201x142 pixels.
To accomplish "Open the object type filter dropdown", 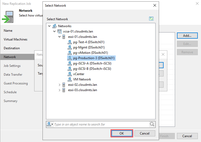I will (x=50, y=124).
